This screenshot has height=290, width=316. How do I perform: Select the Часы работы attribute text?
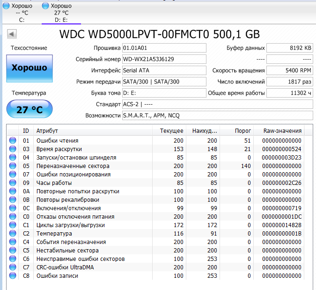(x=54, y=183)
